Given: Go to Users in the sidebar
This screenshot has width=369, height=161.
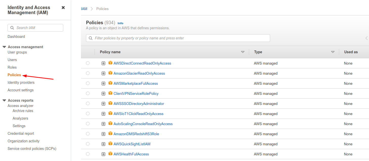Looking at the screenshot, I should tap(12, 60).
